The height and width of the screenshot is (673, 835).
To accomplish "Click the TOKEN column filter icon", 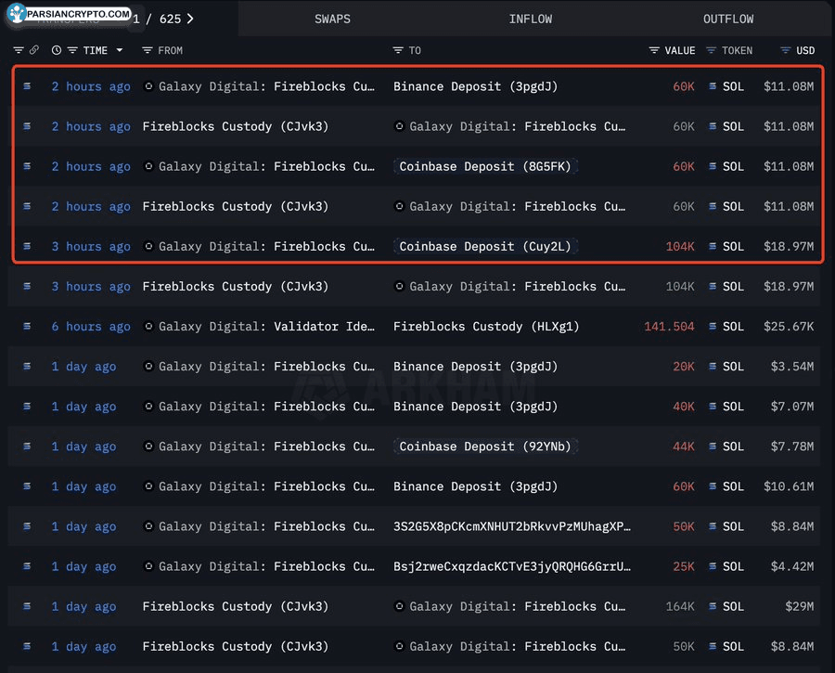I will 712,50.
